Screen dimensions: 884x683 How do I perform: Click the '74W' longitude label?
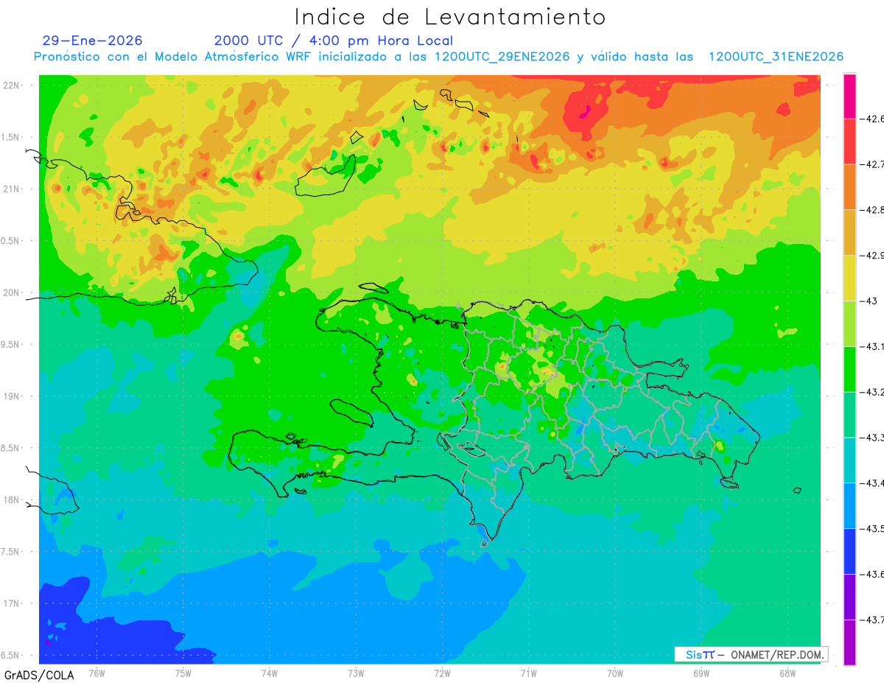coord(270,673)
